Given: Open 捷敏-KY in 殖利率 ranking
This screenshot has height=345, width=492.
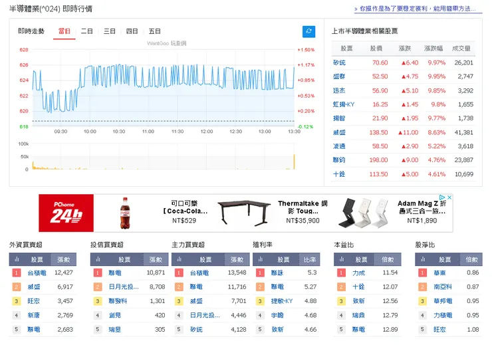Looking at the screenshot, I should tap(282, 301).
